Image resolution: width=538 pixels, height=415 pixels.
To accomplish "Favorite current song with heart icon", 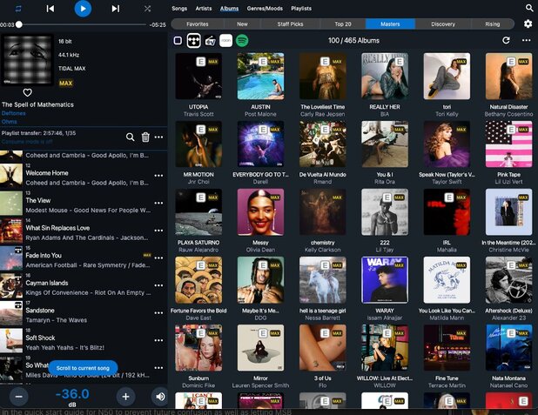I will pyautogui.click(x=28, y=92).
